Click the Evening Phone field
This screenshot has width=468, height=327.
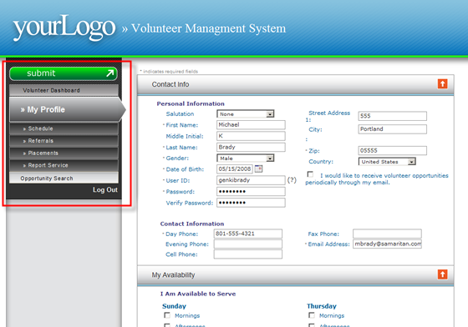247,244
